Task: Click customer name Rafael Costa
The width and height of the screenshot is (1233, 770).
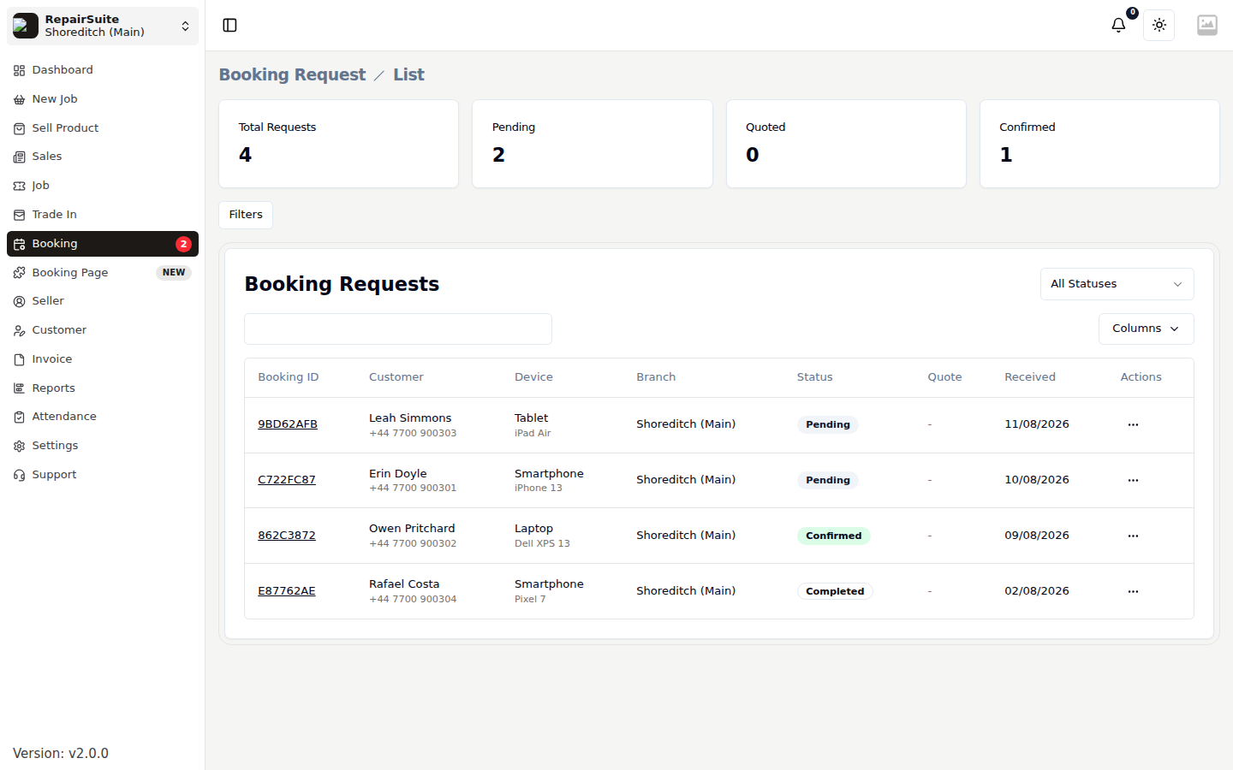Action: click(404, 584)
